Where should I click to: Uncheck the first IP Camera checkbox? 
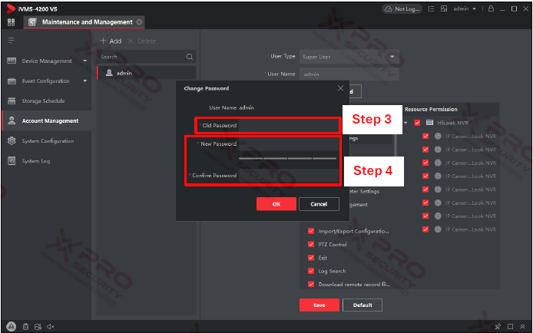click(x=425, y=136)
